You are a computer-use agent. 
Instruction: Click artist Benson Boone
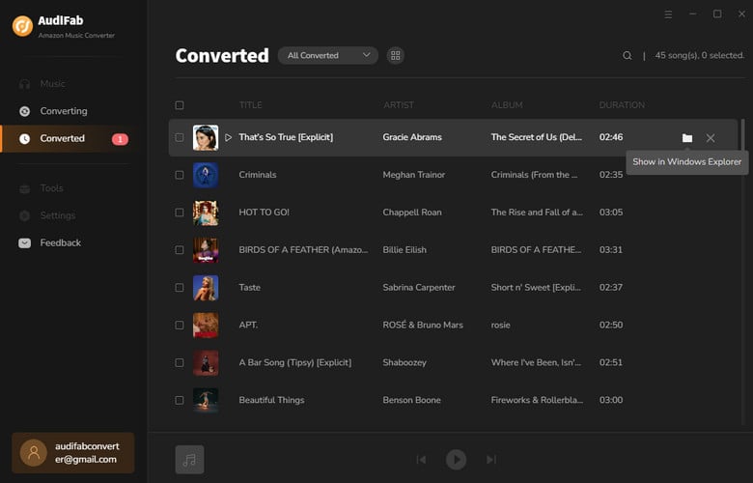click(411, 400)
